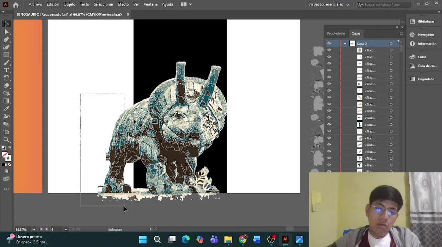
Task: Open the Navegador panel
Action: 422,35
